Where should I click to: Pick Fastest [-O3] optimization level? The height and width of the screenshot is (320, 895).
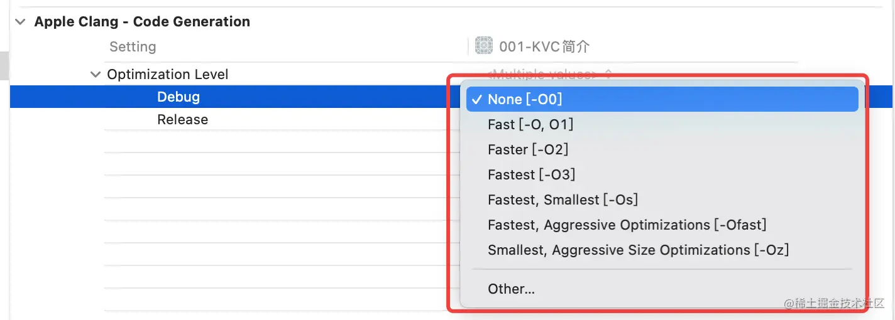(531, 174)
